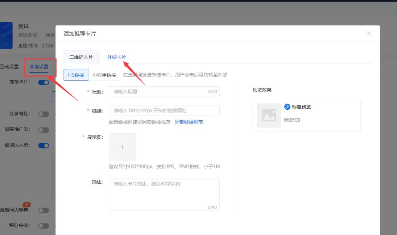Click the 链接 URL input field

[164, 111]
